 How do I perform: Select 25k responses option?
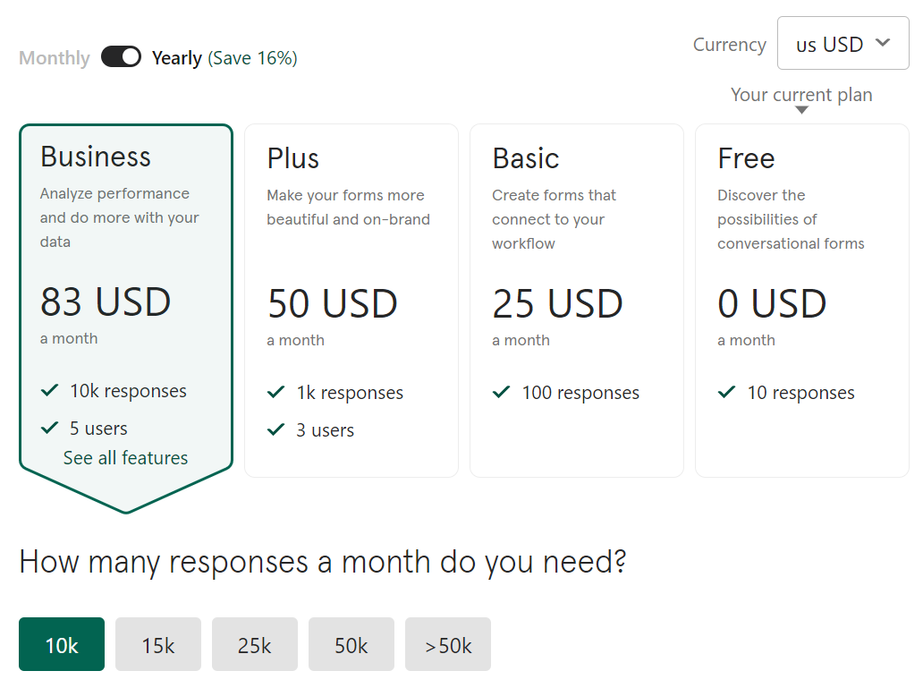255,644
